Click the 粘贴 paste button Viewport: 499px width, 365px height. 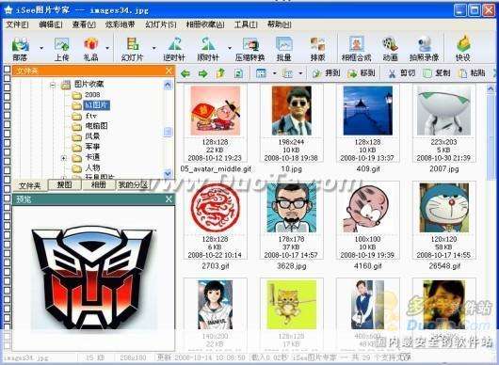tap(472, 73)
